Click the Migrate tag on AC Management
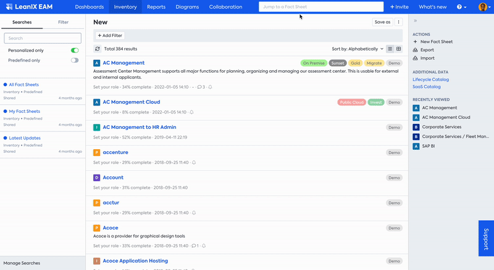This screenshot has width=494, height=270. pyautogui.click(x=374, y=63)
